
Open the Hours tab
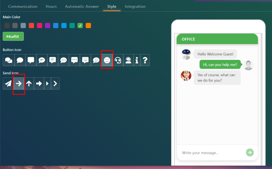(51, 6)
